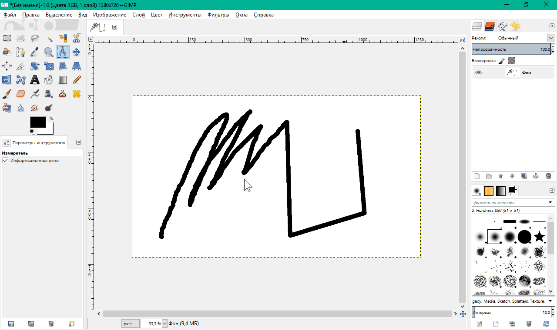Open the Фильтры menu
Viewport: 557px width, 330px height.
coord(218,15)
